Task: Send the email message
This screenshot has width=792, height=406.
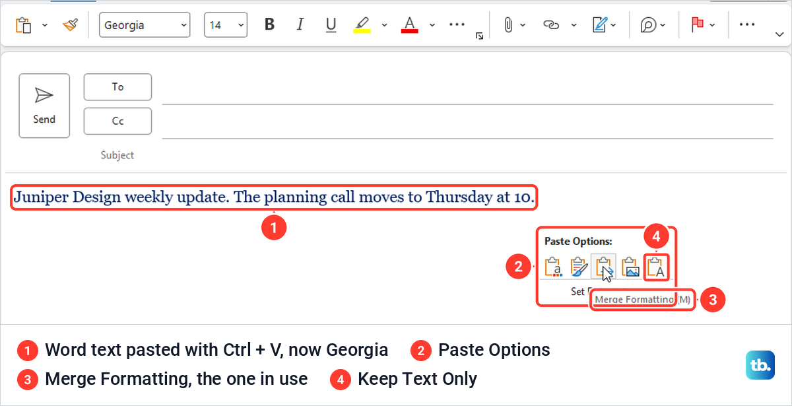Action: (44, 106)
